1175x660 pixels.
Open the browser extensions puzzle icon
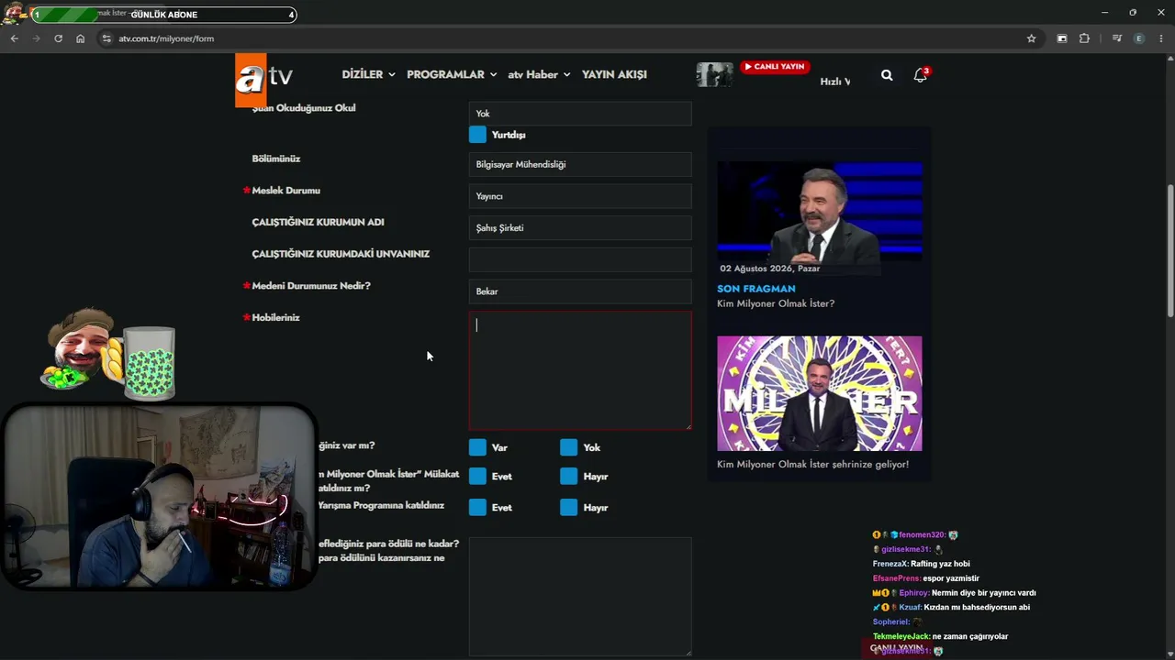pos(1084,38)
